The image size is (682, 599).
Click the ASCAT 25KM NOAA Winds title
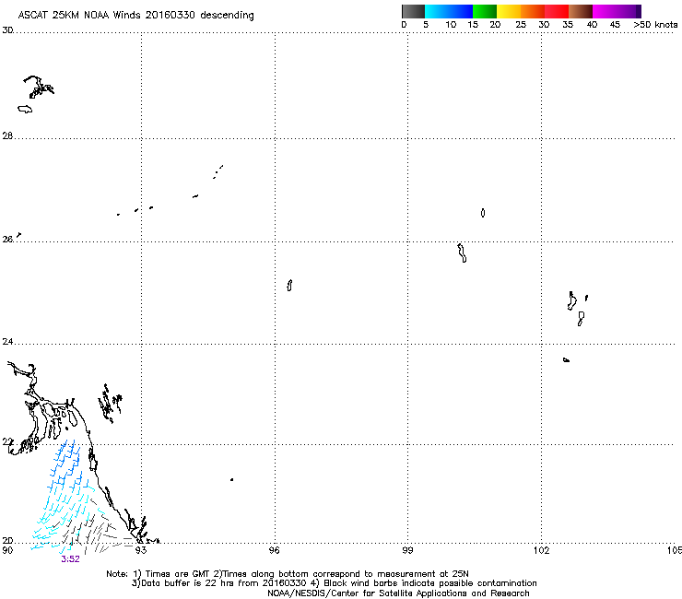point(135,16)
